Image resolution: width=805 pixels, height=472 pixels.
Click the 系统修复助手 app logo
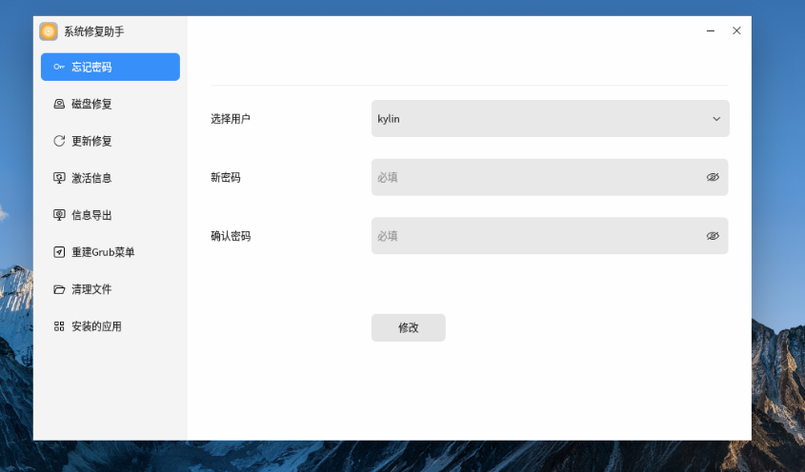[x=49, y=31]
